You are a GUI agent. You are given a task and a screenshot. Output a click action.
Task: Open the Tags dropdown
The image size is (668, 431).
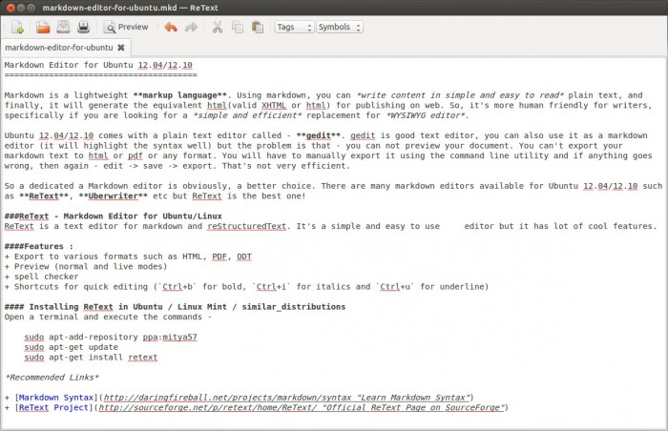(x=293, y=27)
